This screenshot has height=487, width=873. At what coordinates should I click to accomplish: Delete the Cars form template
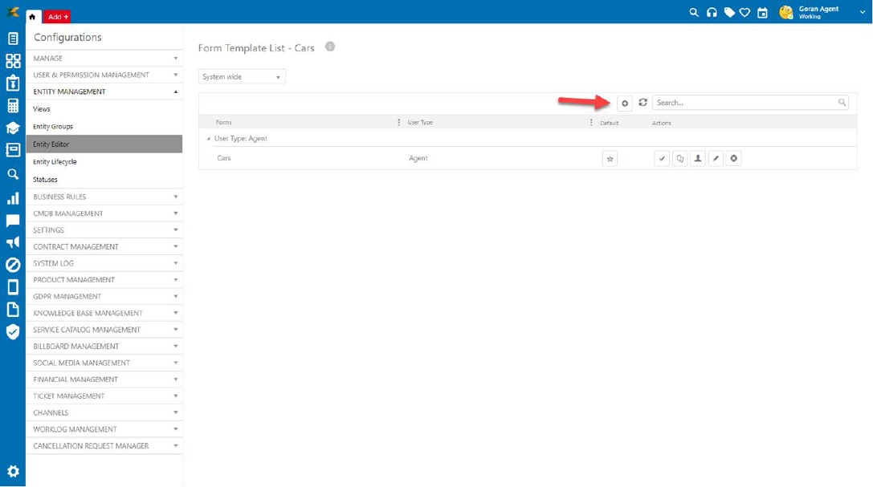click(733, 159)
